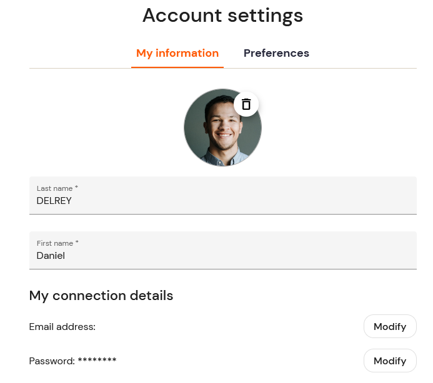433x383 pixels.
Task: Delete the profile photo using trash icon
Action: [246, 104]
